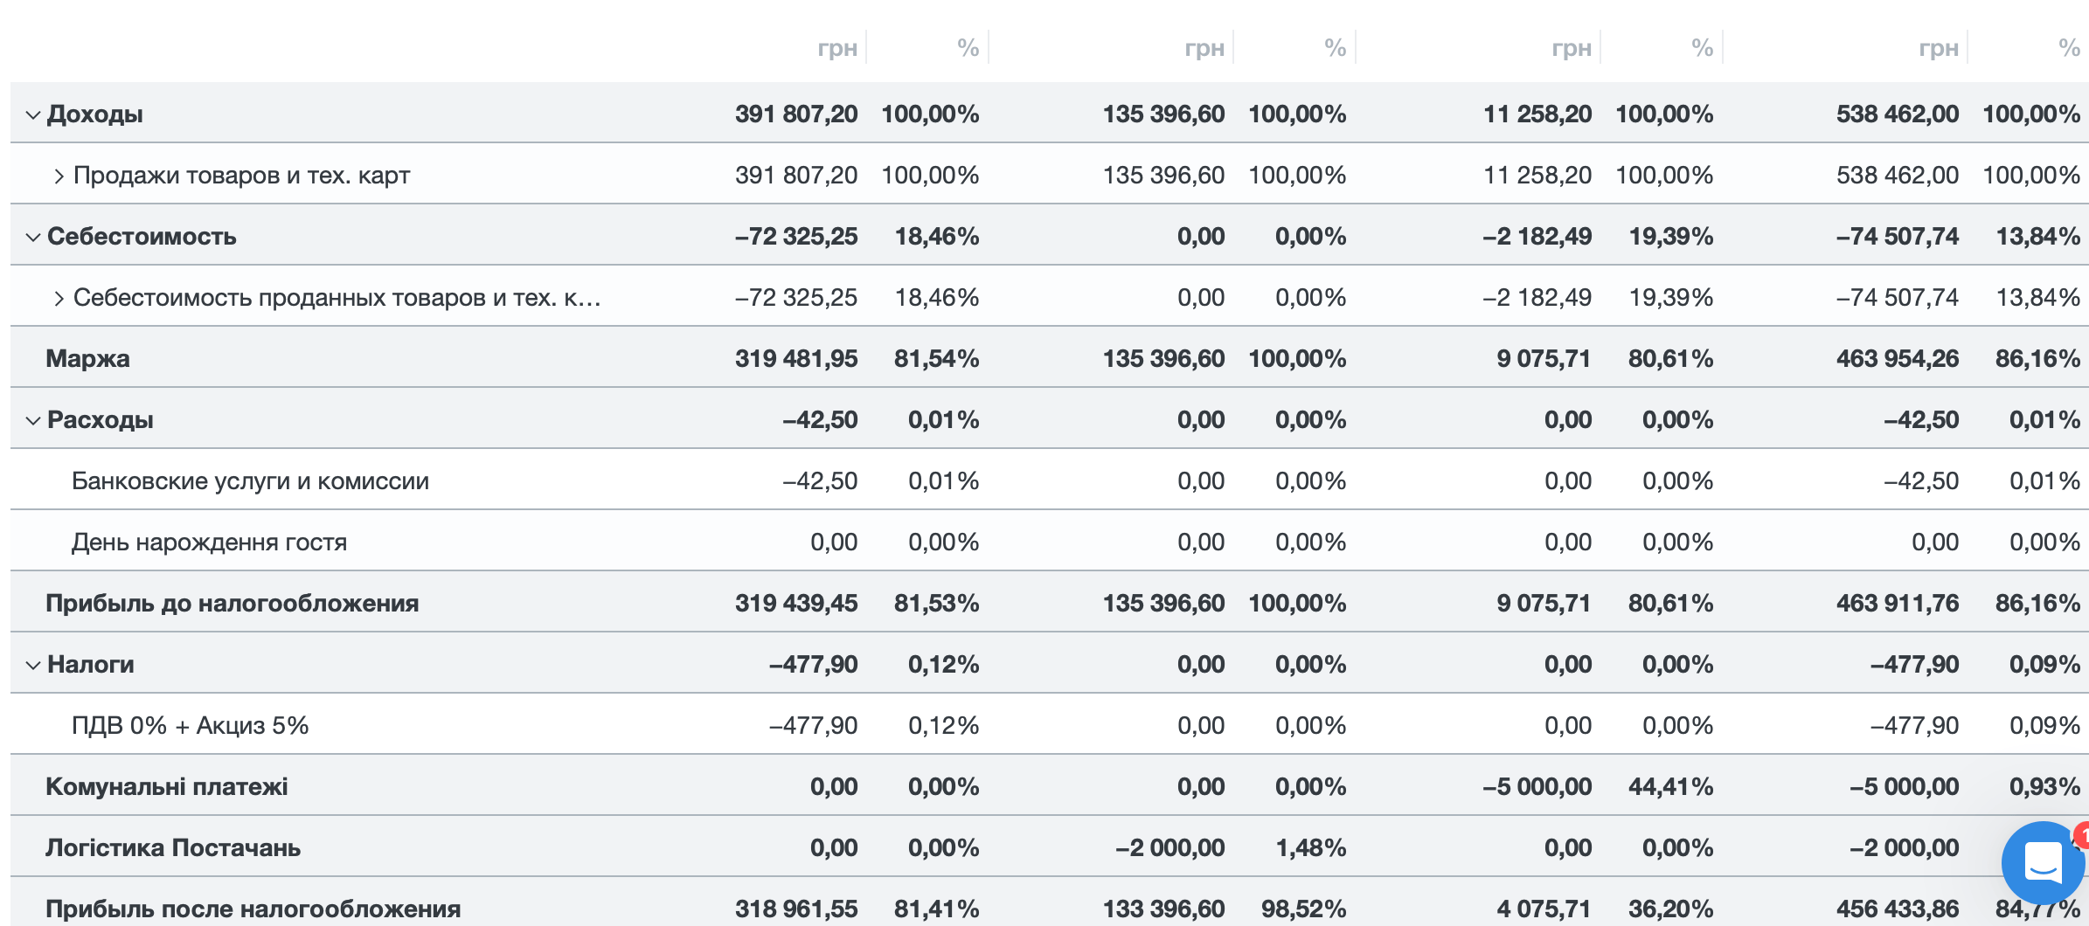This screenshot has height=926, width=2089.
Task: Click the red chat notification badge
Action: point(2082,835)
